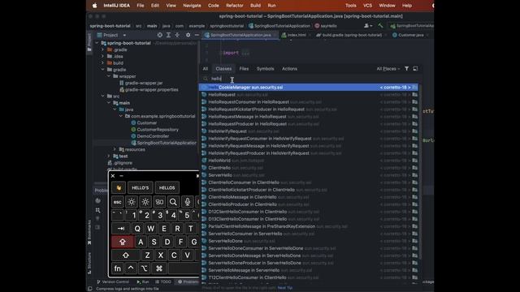
Task: Tap the emoji key on the on-screen keyboard
Action: tap(119, 187)
